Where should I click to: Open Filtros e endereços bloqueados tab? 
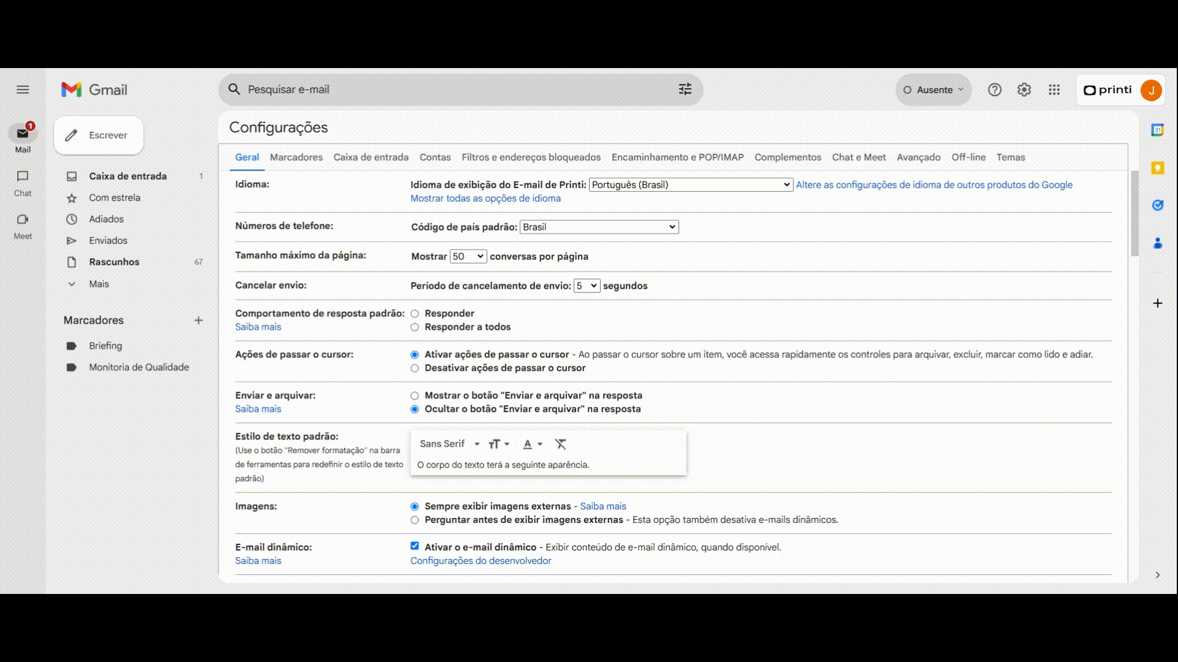tap(531, 158)
